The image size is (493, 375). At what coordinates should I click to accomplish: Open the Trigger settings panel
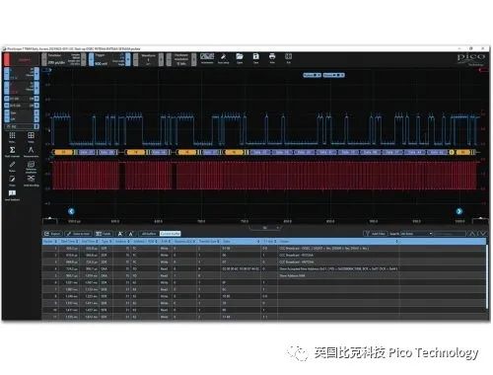pyautogui.click(x=109, y=59)
